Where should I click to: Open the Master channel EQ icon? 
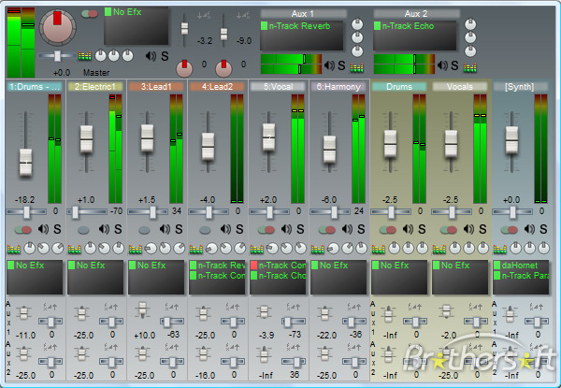click(85, 56)
